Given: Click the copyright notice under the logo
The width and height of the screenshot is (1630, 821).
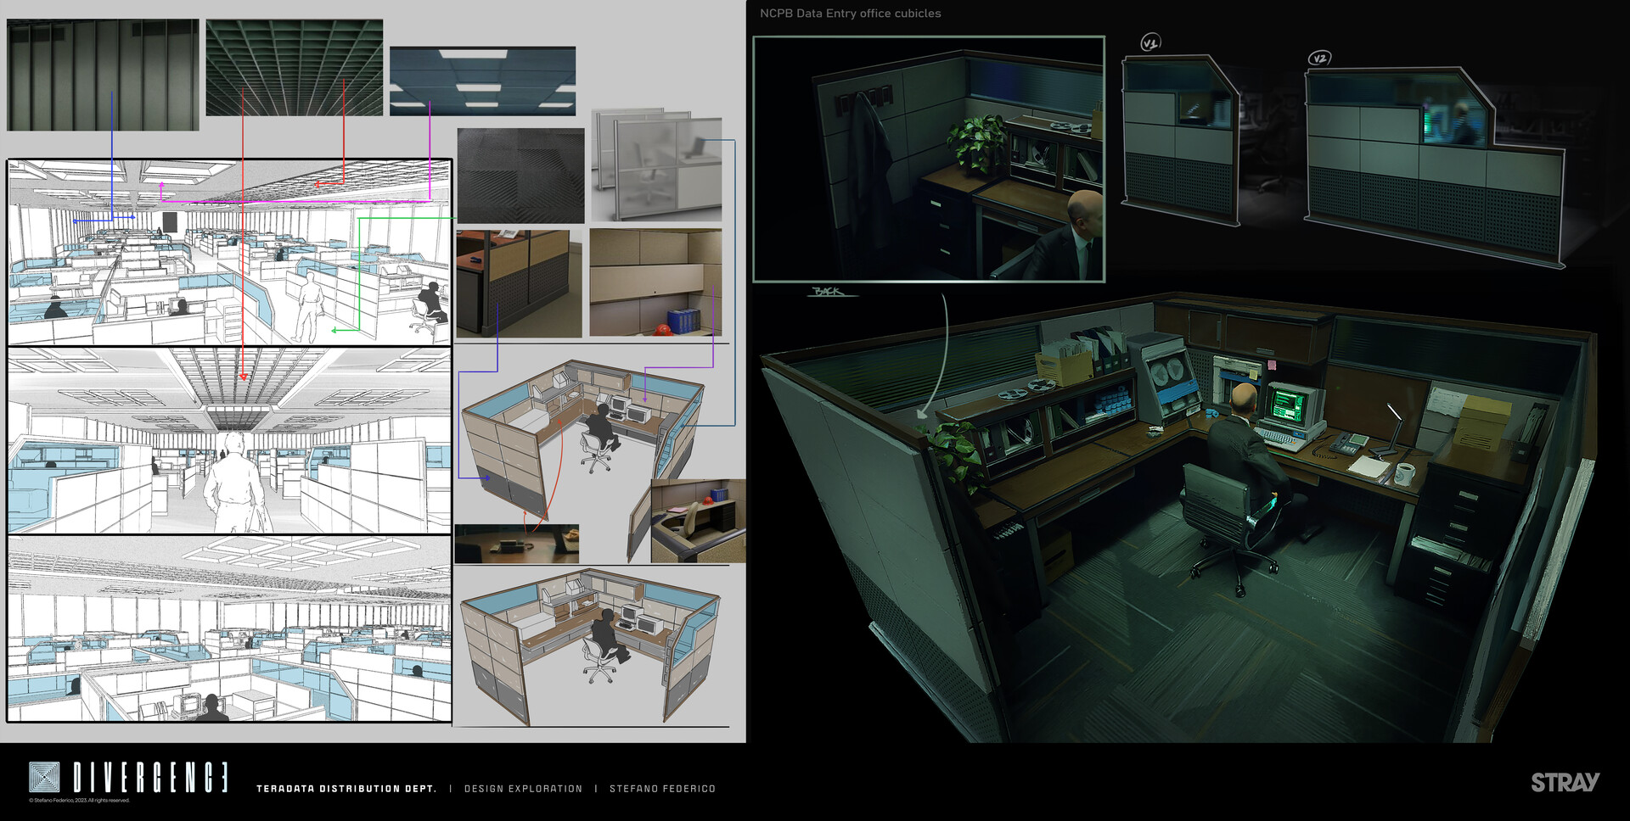Looking at the screenshot, I should (81, 799).
